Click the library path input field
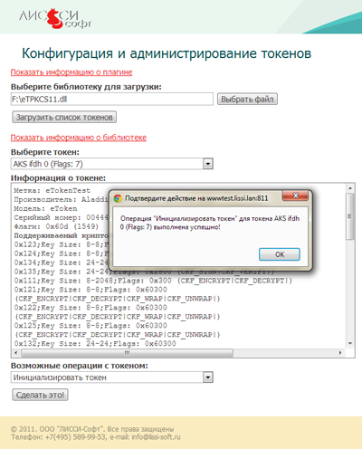This screenshot has width=362, height=449. point(112,99)
